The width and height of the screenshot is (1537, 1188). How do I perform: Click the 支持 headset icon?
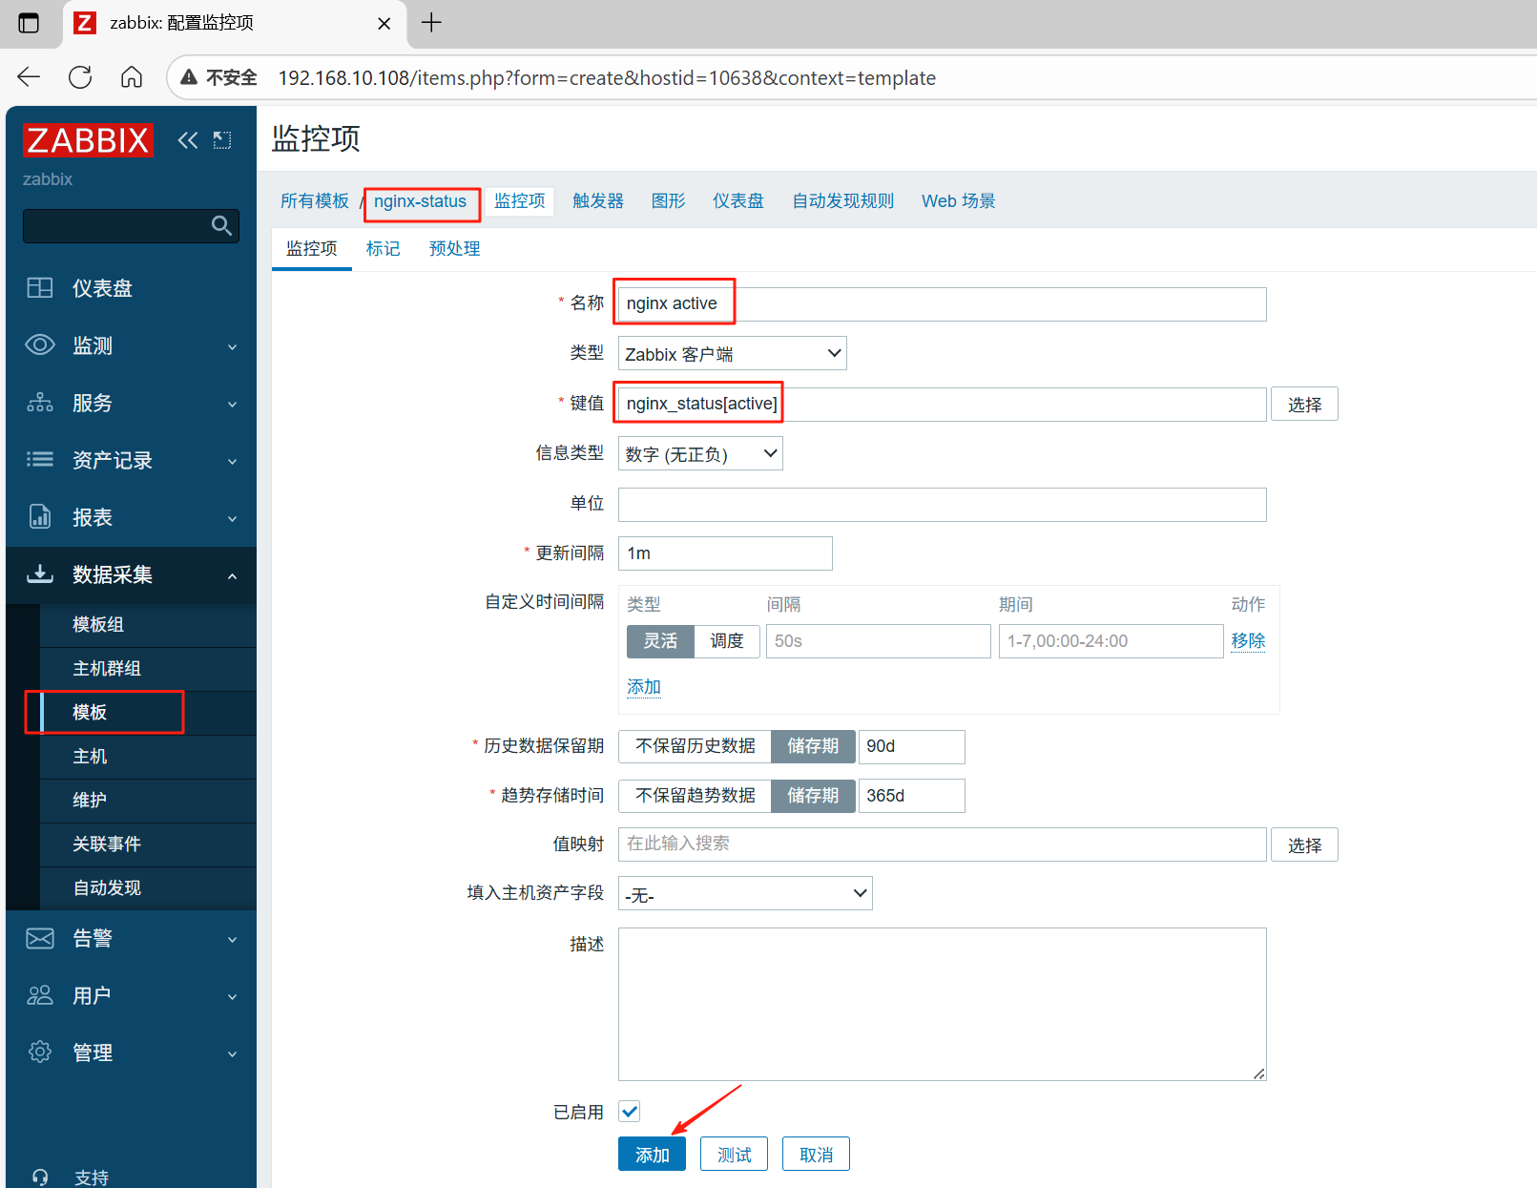(40, 1178)
